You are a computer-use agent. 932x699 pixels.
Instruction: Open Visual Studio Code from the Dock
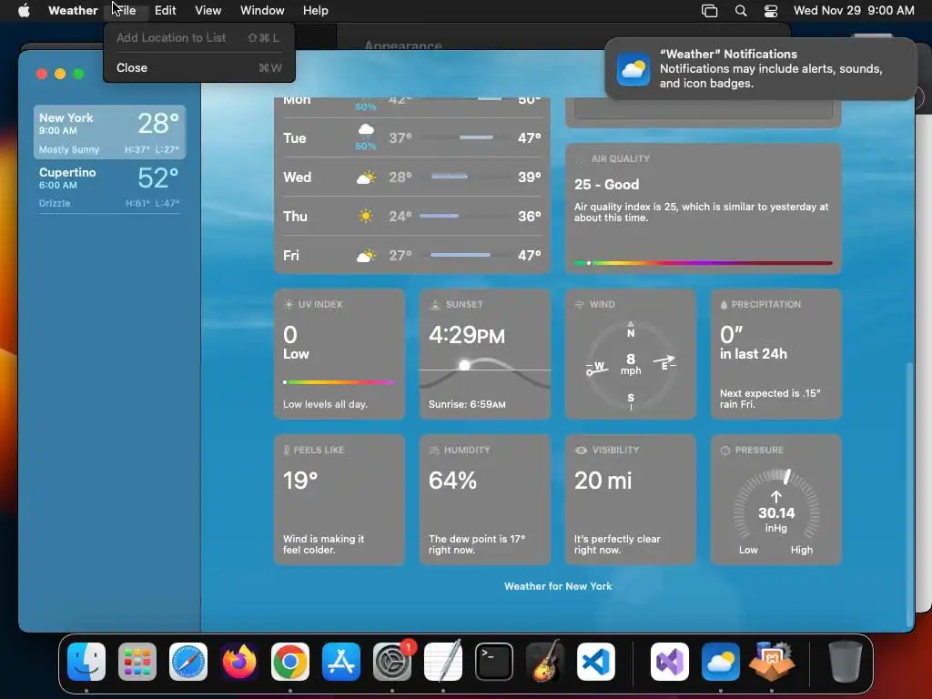coord(596,662)
